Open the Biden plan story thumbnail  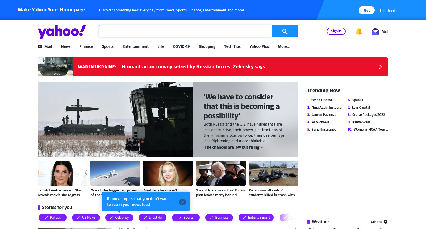pyautogui.click(x=221, y=173)
